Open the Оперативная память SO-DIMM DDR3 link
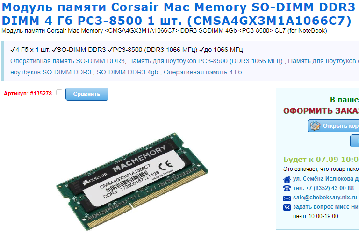Image resolution: width=359 pixels, height=242 pixels. [x=67, y=61]
